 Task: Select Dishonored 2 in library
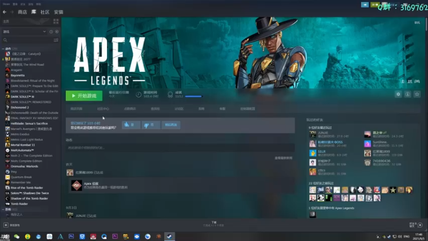[x=20, y=108]
